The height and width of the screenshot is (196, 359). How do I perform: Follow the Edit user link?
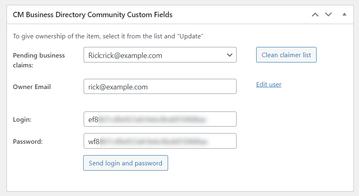pos(268,85)
